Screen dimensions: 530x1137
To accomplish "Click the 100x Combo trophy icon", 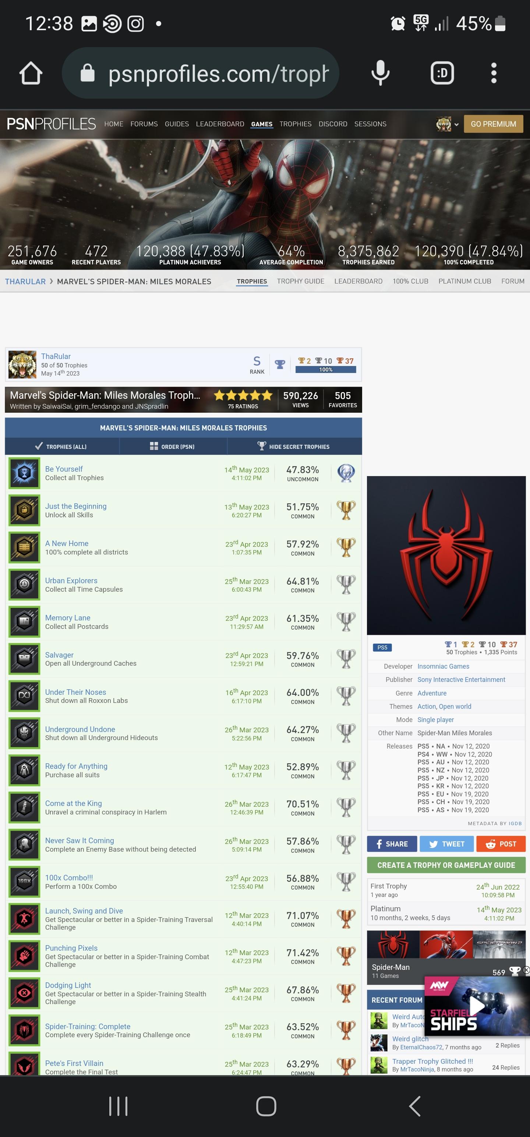I will (x=24, y=881).
